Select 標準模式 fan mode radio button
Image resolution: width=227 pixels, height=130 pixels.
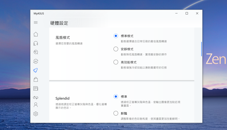[x=116, y=36]
